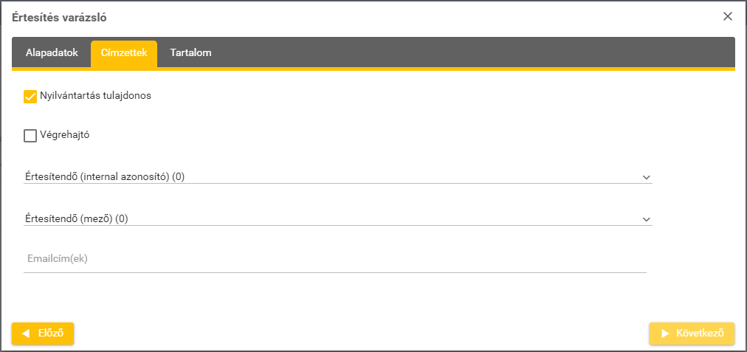Enable the Végrehajtó checkbox

(x=30, y=135)
